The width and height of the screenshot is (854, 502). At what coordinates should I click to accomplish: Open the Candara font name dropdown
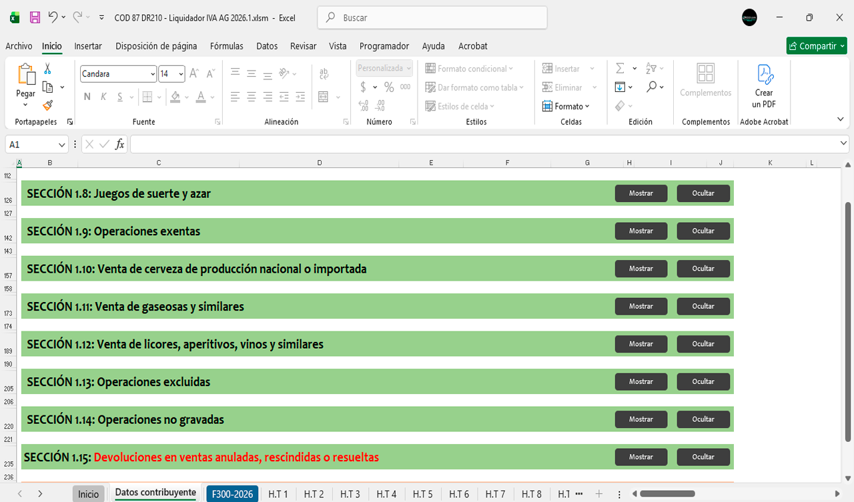pyautogui.click(x=153, y=74)
